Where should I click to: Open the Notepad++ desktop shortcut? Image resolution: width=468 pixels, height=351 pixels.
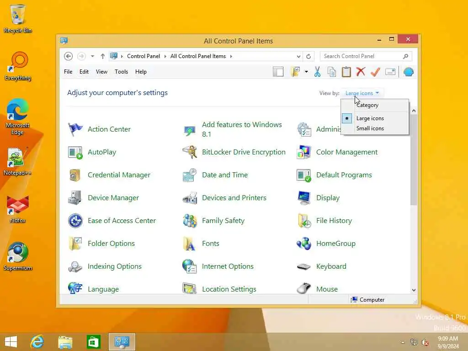(x=17, y=161)
